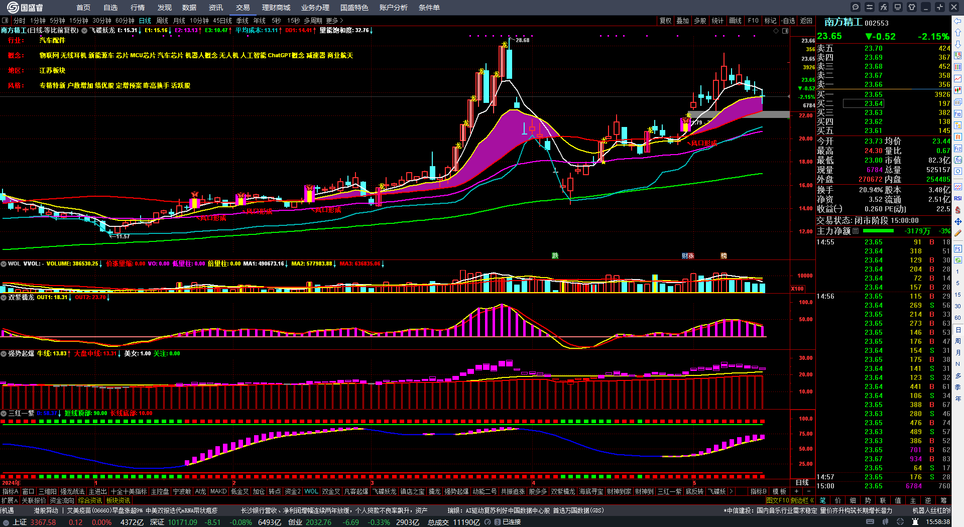964x527 pixels.
Task: Click the down arrow next stock icon
Action: (x=958, y=44)
